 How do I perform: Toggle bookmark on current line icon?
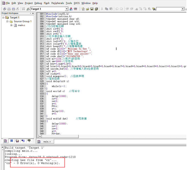pyautogui.click(x=136, y=9)
